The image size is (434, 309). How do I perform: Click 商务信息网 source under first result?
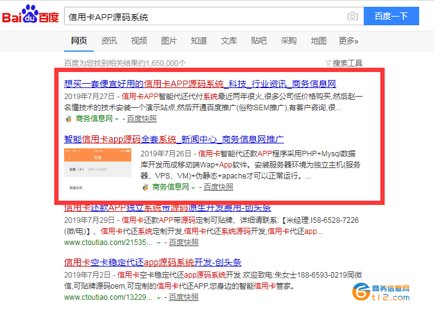coord(94,119)
